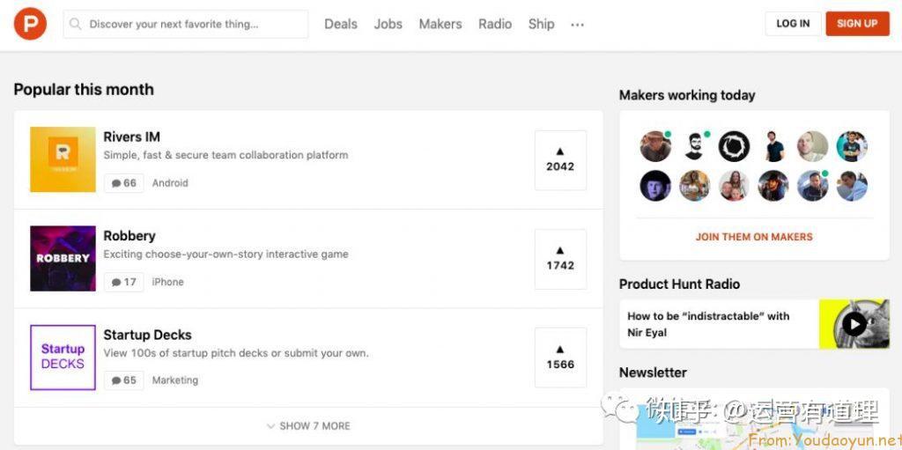Open 'How to be indistractable with Nir Eyal'

[x=708, y=324]
